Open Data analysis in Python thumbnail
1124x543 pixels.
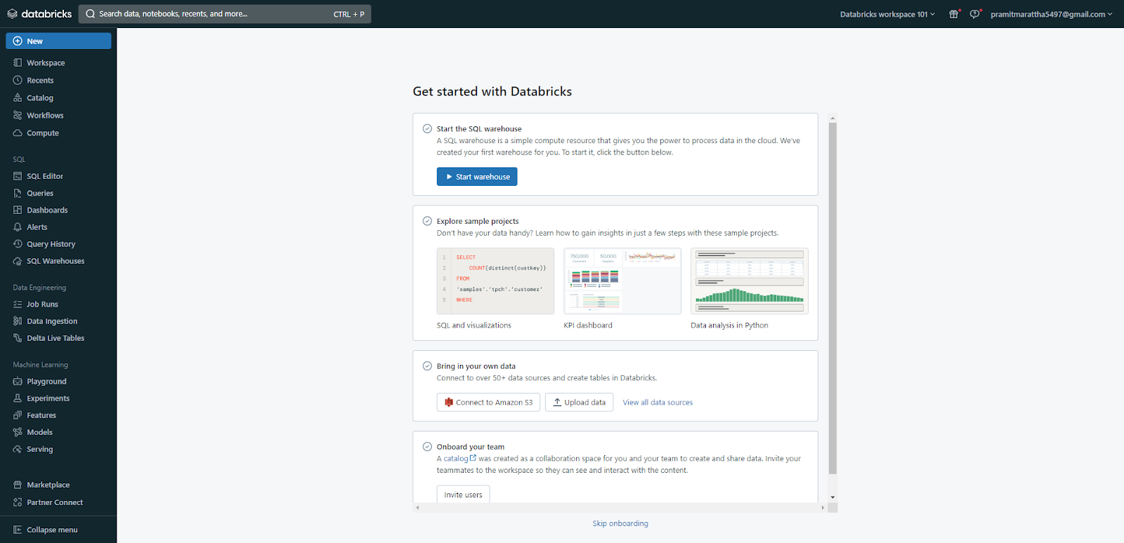coord(750,281)
